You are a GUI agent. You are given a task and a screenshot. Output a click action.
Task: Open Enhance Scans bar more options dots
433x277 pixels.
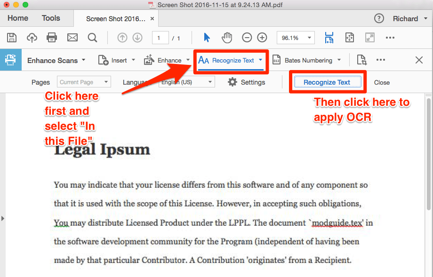[x=381, y=60]
